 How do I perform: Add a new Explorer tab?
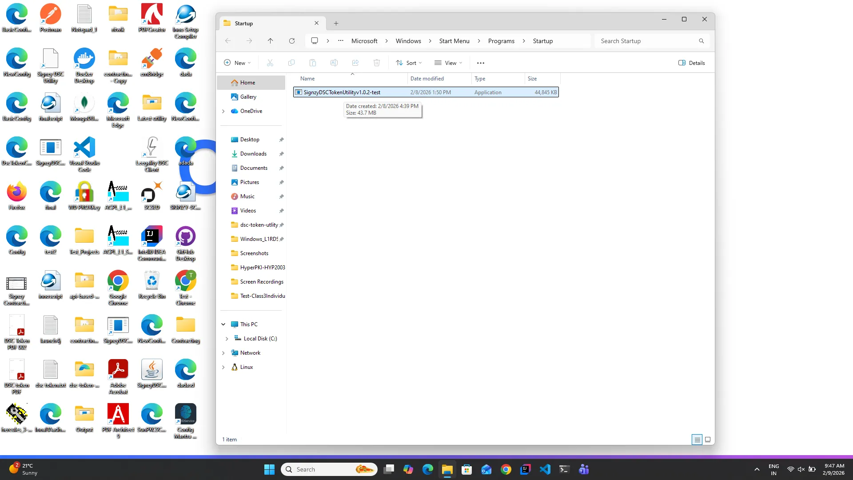(336, 23)
